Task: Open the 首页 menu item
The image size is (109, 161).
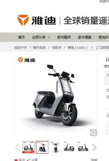Action: (21, 37)
